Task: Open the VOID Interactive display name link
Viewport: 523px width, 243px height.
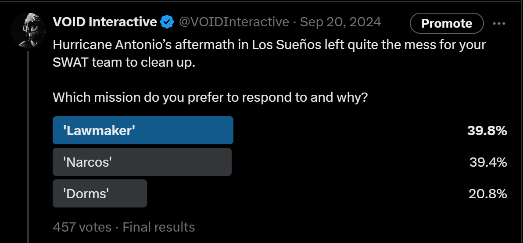Action: tap(105, 22)
